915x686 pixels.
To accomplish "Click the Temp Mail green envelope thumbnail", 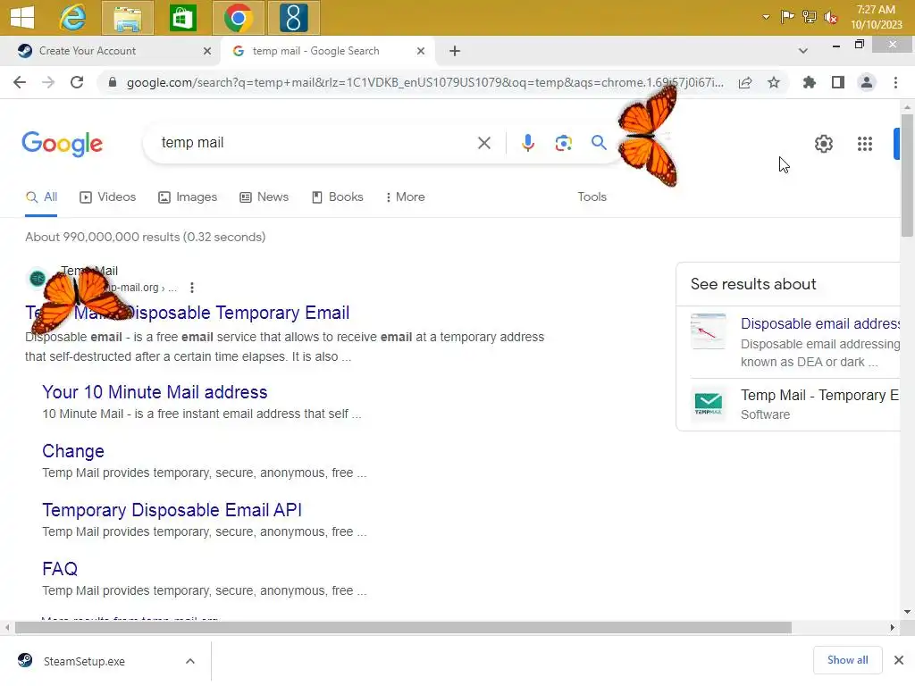I will (709, 403).
